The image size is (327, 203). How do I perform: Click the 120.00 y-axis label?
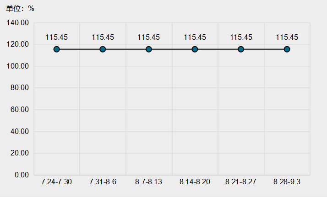[18, 44]
